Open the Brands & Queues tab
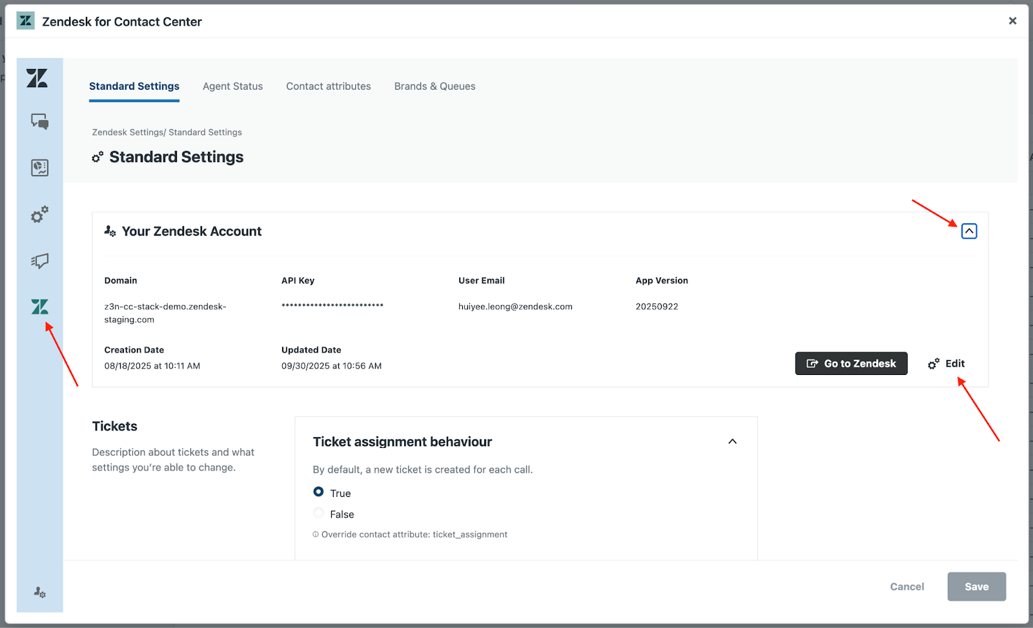Screen dimensions: 1033x628 click(435, 86)
